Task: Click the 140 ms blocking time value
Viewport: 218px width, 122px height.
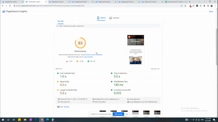Action: click(x=118, y=85)
